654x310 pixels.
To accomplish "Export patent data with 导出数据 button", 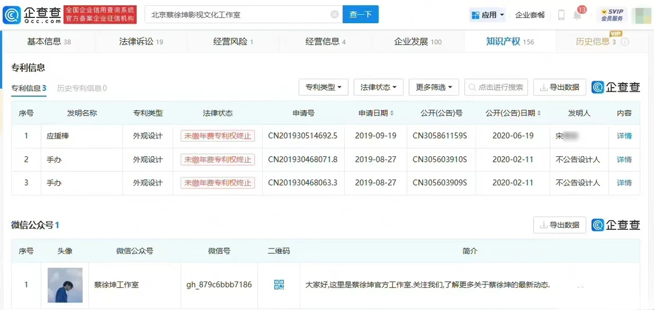I will [x=559, y=87].
